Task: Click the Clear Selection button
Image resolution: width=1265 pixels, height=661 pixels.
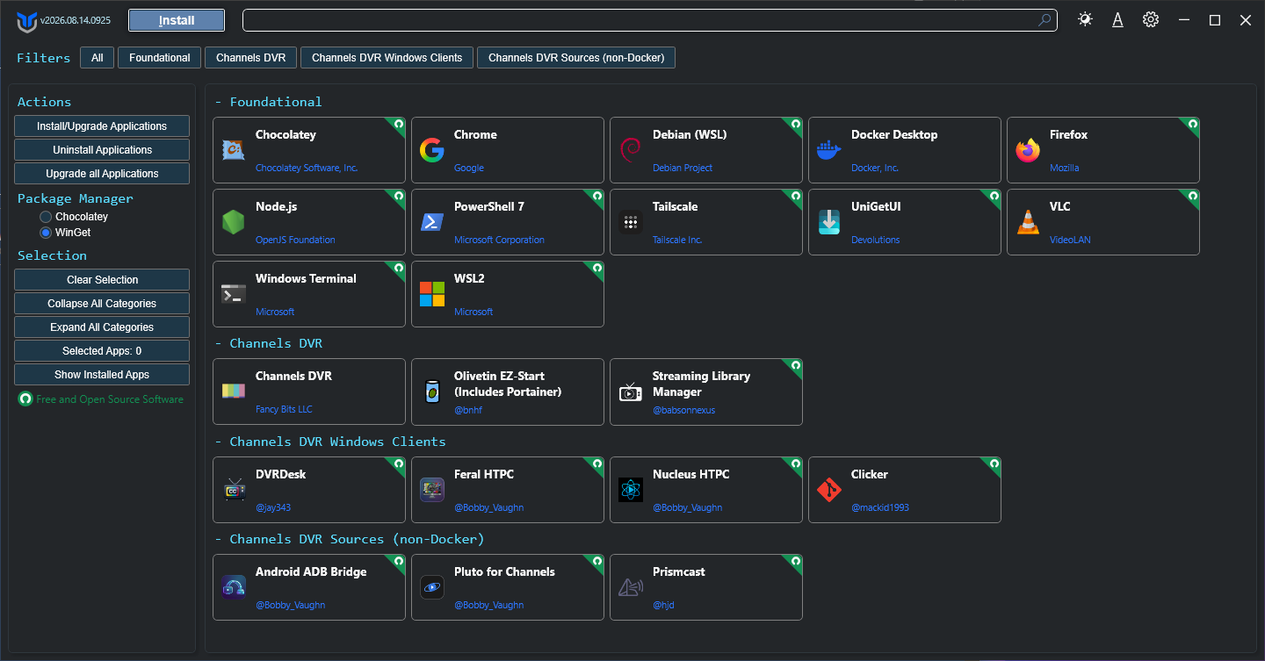Action: [x=102, y=280]
